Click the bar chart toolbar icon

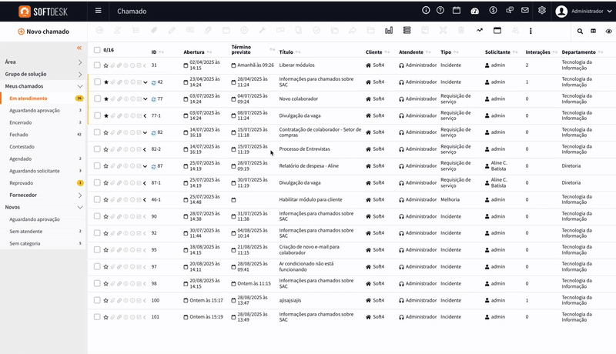(x=389, y=31)
